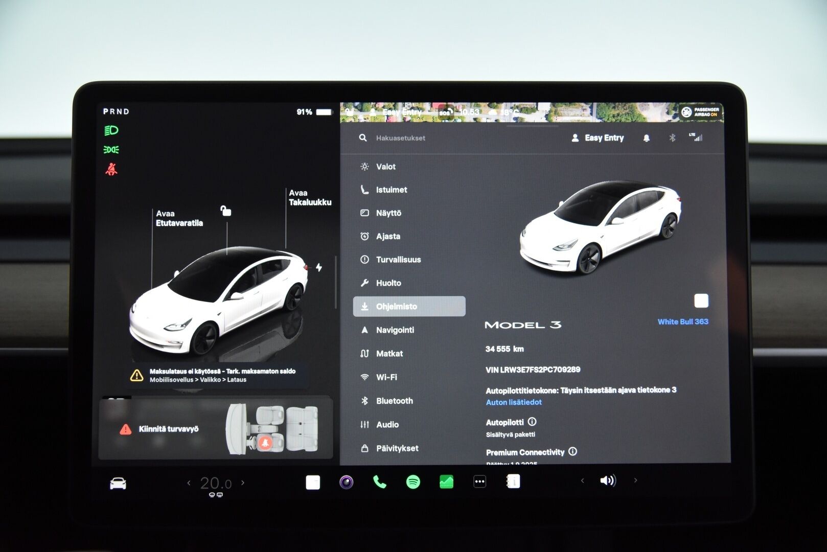The height and width of the screenshot is (552, 827).
Task: Toggle the door lock icon above car
Action: [x=225, y=211]
